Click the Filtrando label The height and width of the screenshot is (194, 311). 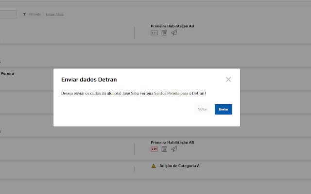click(x=35, y=14)
